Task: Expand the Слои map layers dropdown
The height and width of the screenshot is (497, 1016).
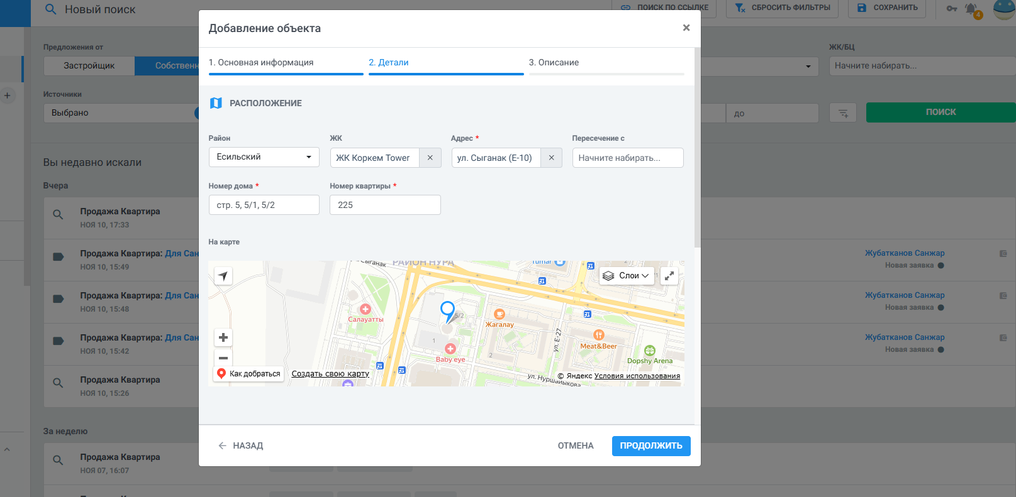Action: pos(627,276)
